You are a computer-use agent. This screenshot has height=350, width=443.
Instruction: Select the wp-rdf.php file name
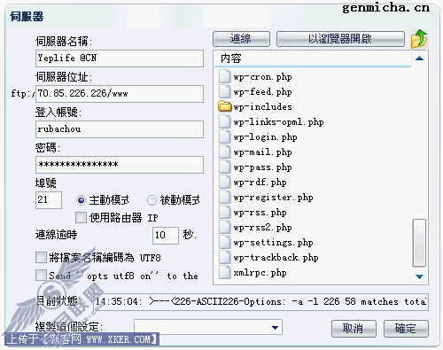(x=260, y=183)
